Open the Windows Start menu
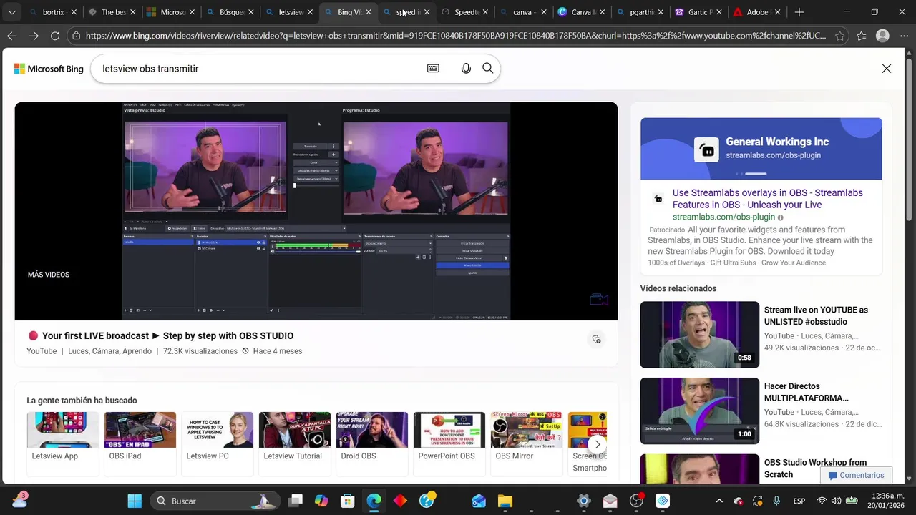 135,501
